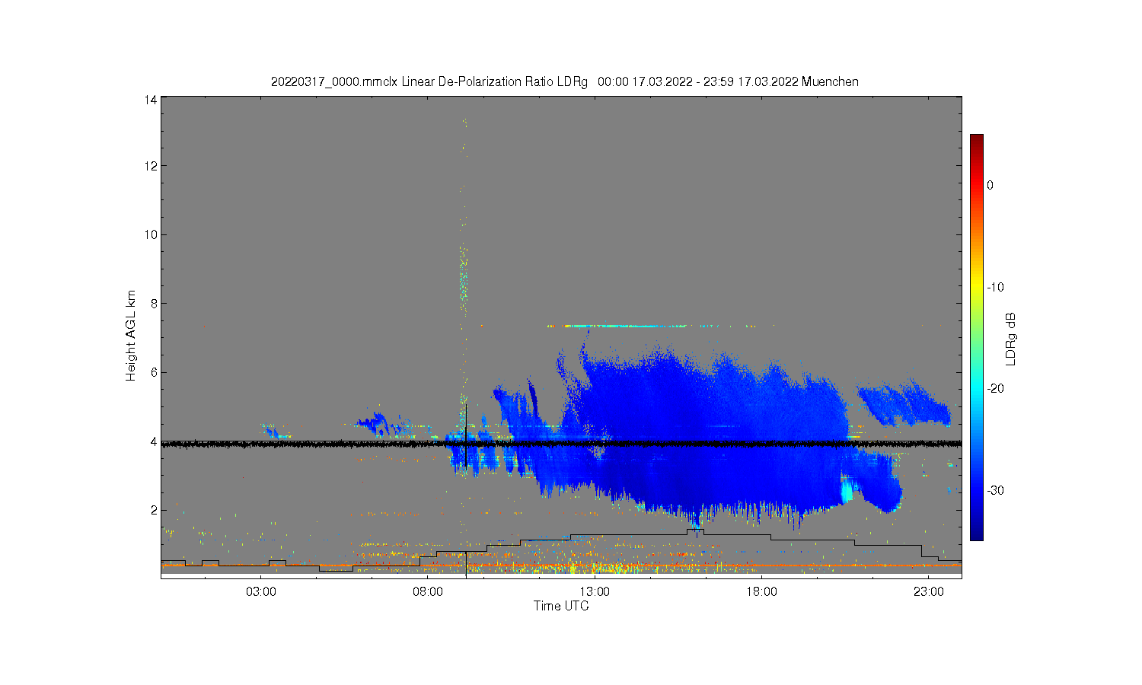Click the 0 dB colorbar tick label
Image resolution: width=1142 pixels, height=685 pixels.
[x=990, y=185]
